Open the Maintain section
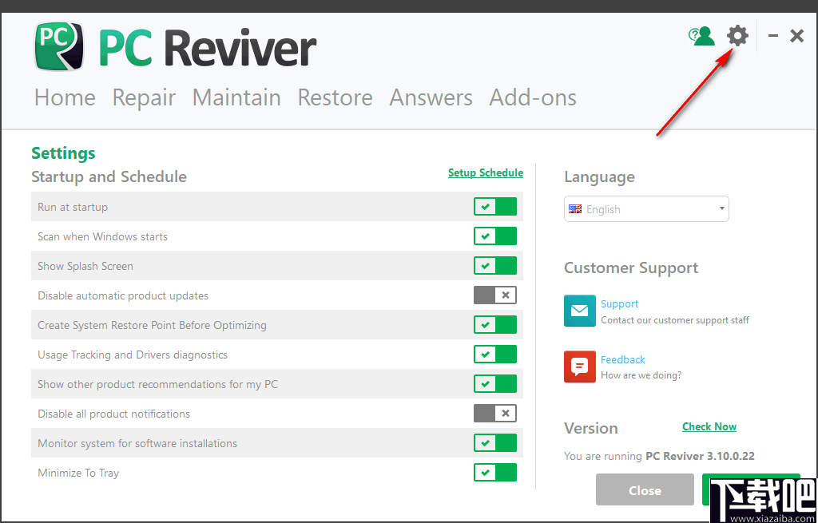 click(236, 97)
